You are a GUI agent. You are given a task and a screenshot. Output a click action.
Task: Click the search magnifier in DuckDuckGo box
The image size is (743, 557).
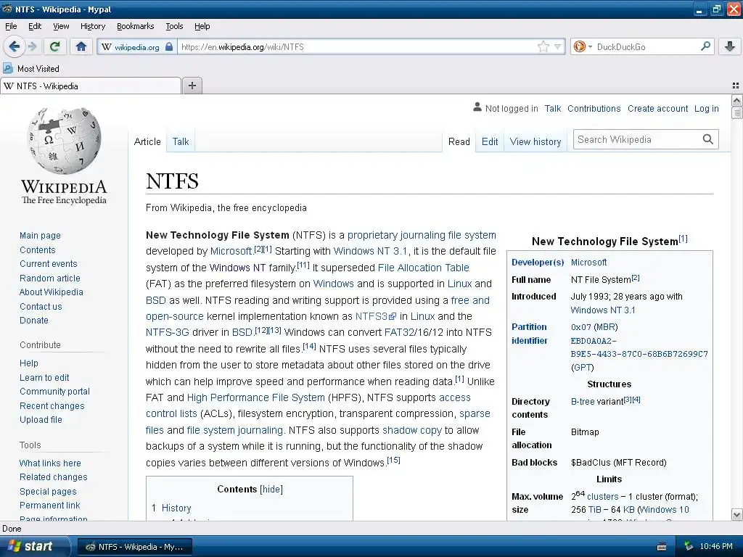tap(705, 46)
